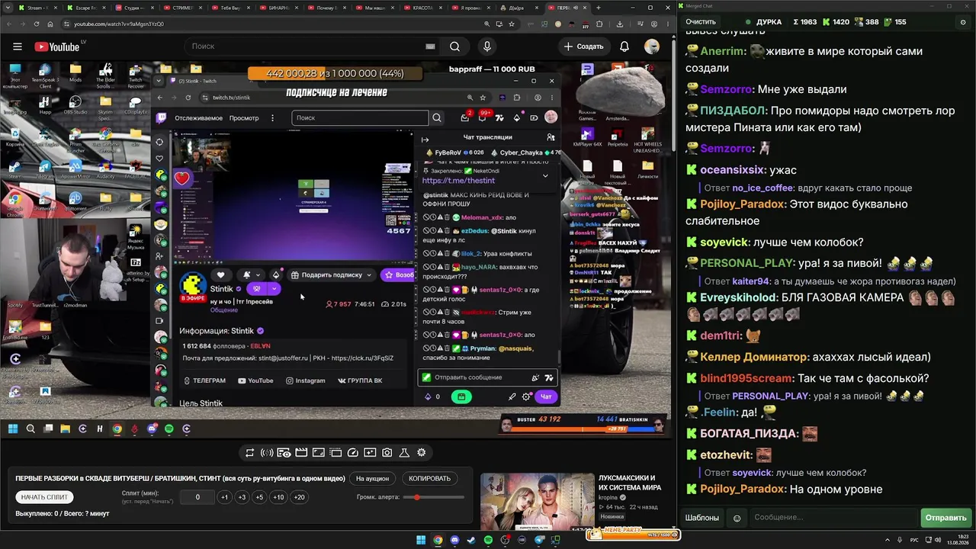Open Отслеживаемое tab on Twitch
The width and height of the screenshot is (976, 549).
tap(198, 118)
